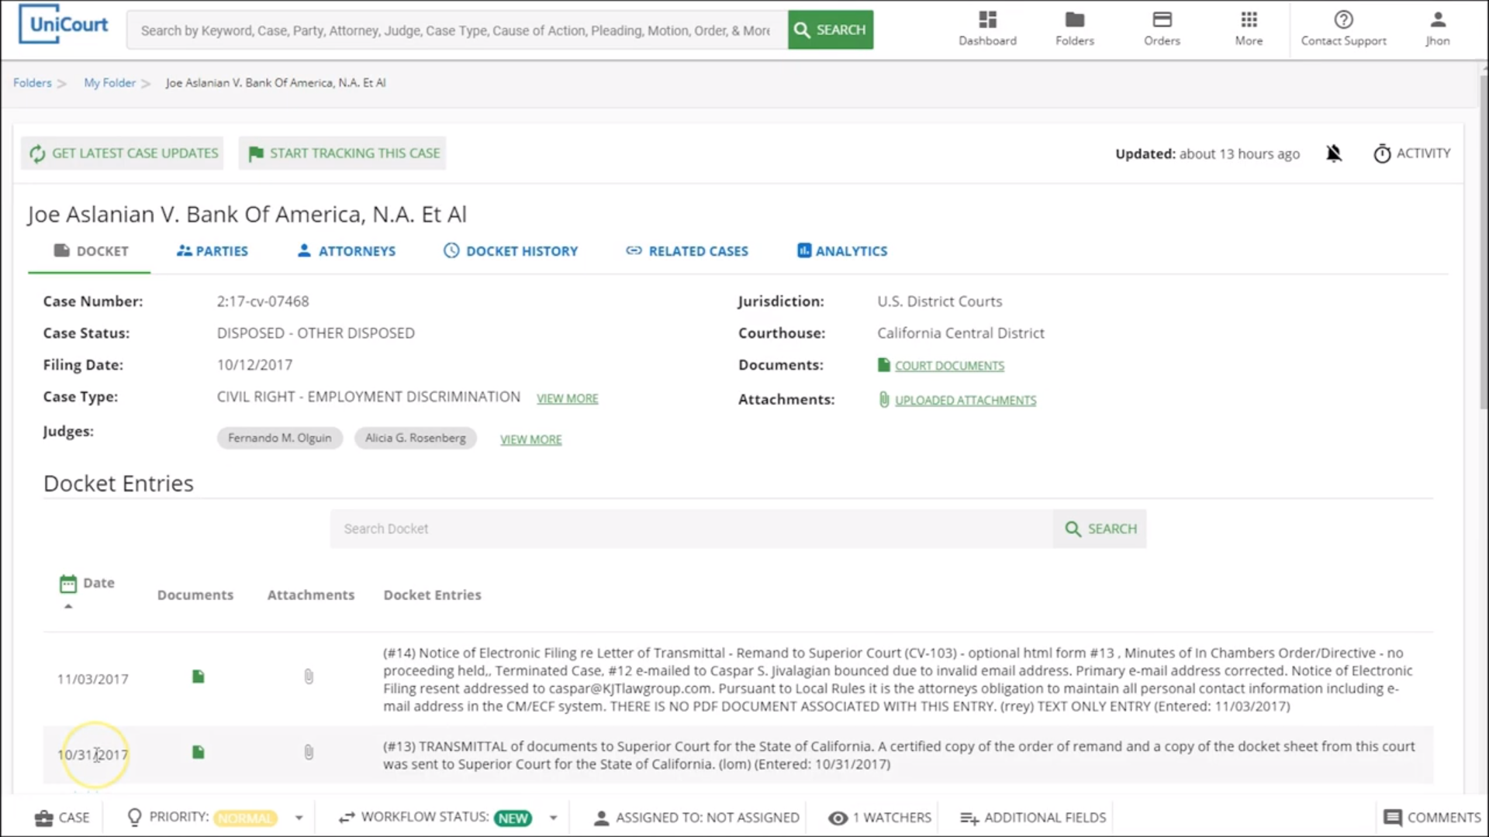Toggle the muted notification bell
The image size is (1489, 837).
pos(1333,153)
